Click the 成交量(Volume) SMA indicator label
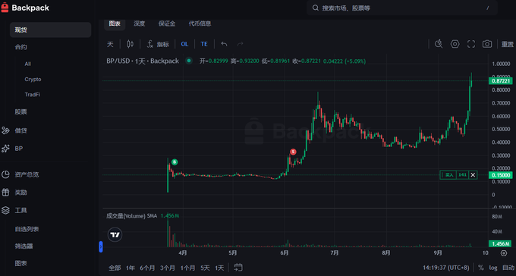 pos(131,216)
